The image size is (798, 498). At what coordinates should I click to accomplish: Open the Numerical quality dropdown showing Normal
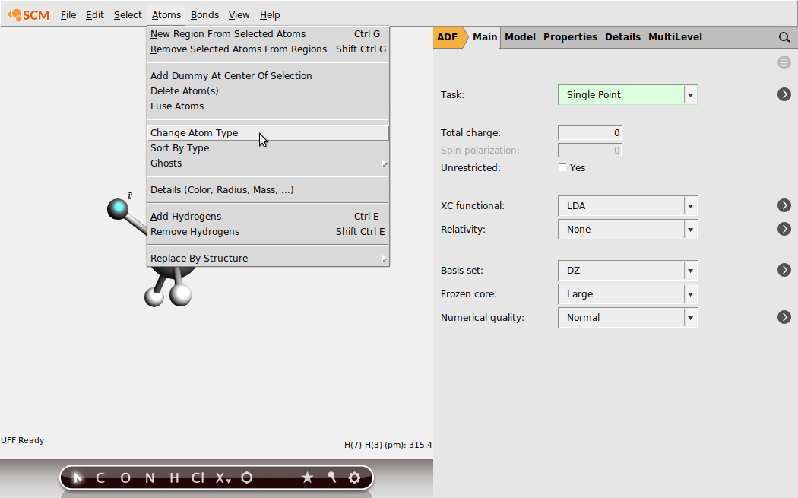[x=628, y=317]
